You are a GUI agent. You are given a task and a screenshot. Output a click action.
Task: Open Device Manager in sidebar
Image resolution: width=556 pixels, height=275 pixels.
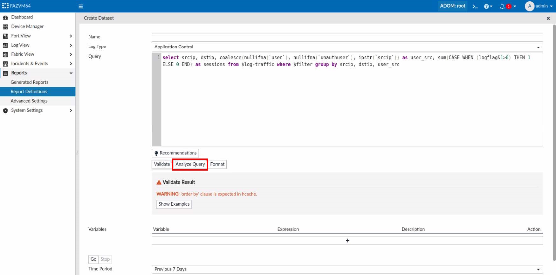pyautogui.click(x=27, y=26)
